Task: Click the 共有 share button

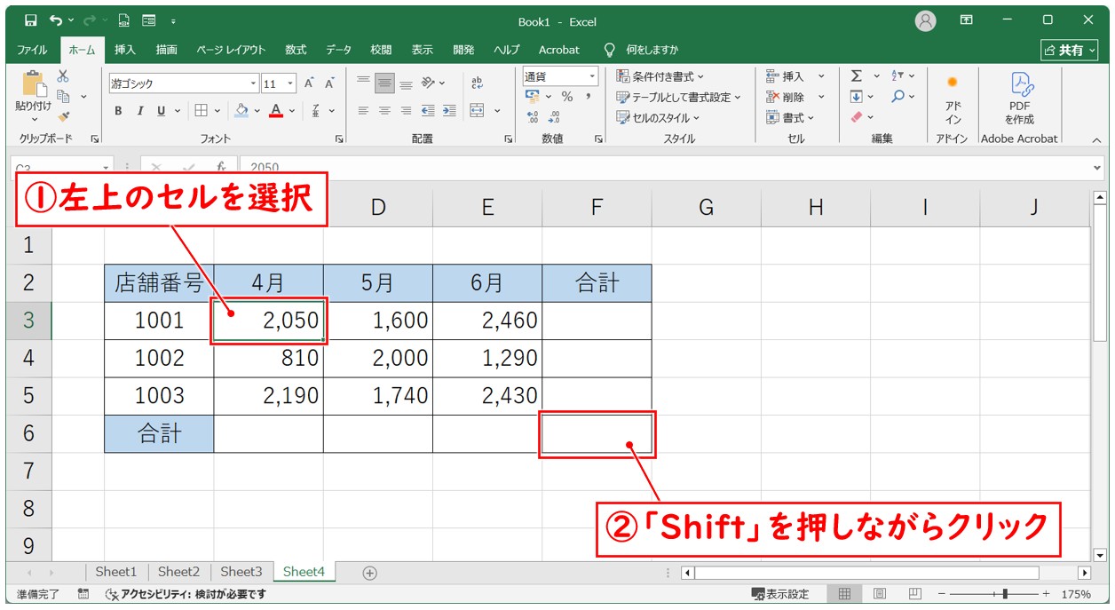Action: (x=1069, y=51)
